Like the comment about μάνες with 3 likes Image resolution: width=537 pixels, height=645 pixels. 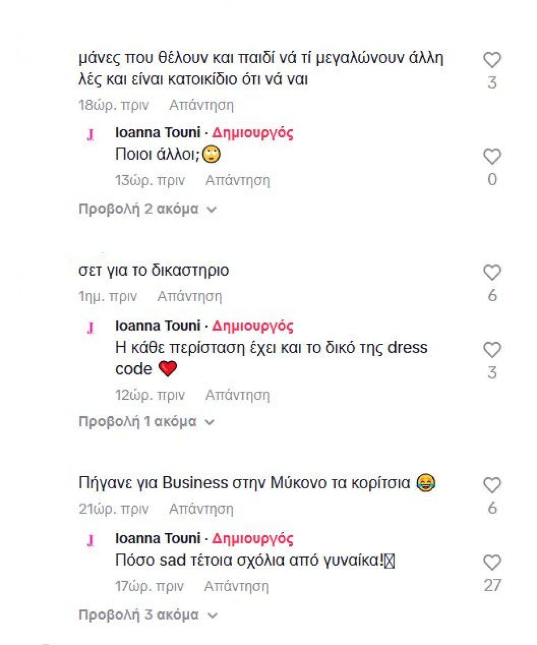pyautogui.click(x=492, y=59)
